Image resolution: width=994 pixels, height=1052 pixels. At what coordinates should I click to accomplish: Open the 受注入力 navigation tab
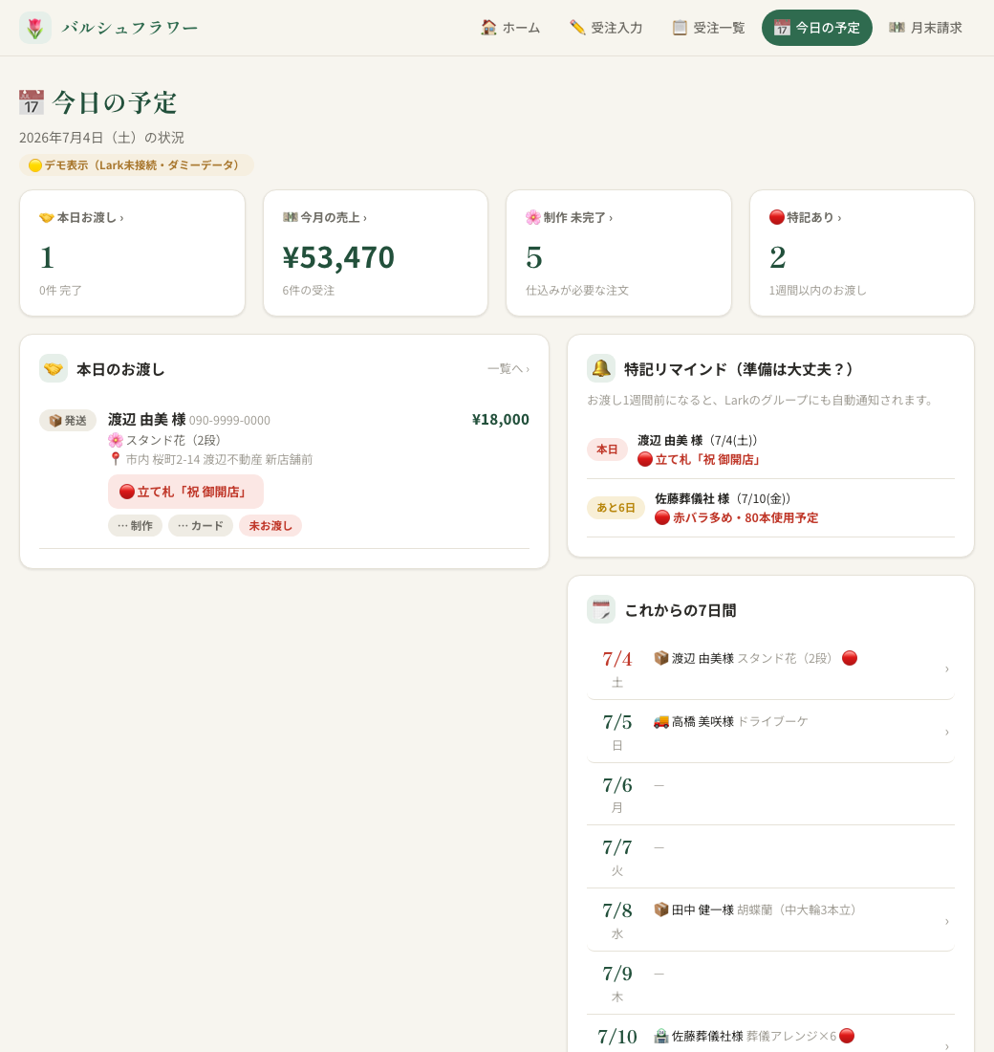606,28
